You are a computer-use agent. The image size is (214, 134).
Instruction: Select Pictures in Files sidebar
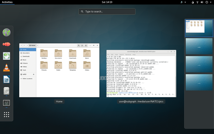click(x=28, y=63)
